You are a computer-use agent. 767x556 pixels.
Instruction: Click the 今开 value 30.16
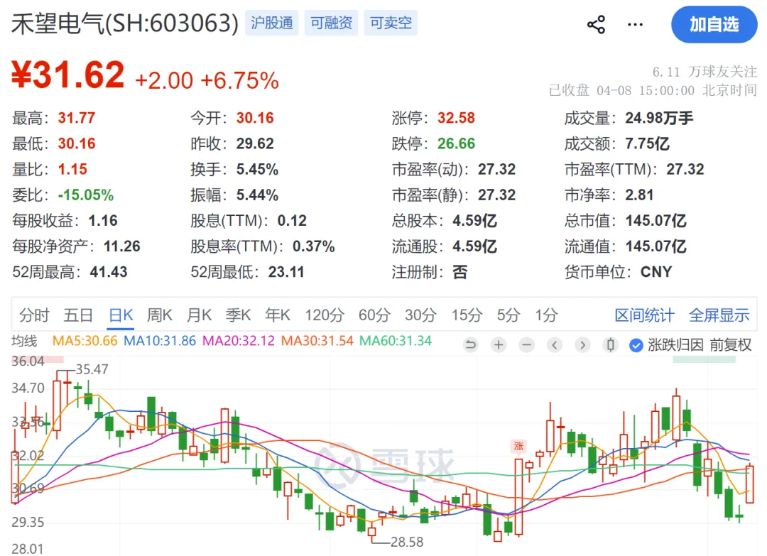pos(255,118)
